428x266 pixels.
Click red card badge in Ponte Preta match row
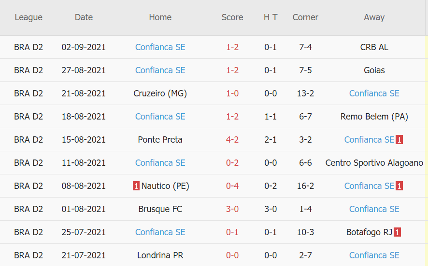tap(399, 140)
